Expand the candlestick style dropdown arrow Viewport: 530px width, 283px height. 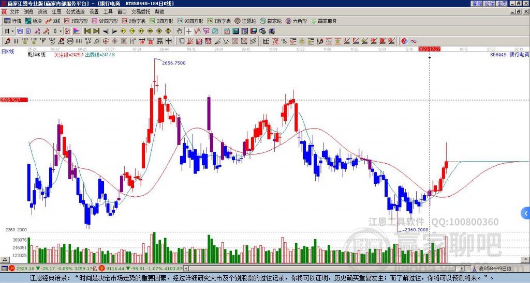(x=61, y=32)
